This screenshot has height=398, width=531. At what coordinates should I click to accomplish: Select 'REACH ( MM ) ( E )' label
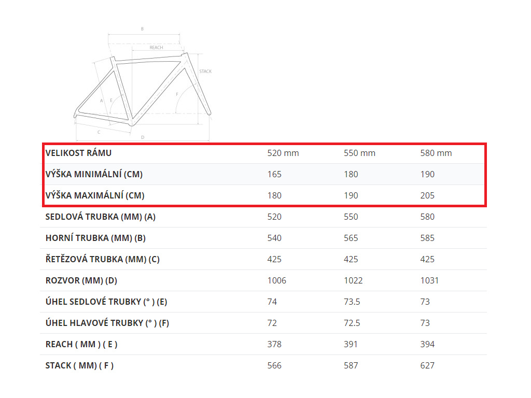(x=81, y=345)
